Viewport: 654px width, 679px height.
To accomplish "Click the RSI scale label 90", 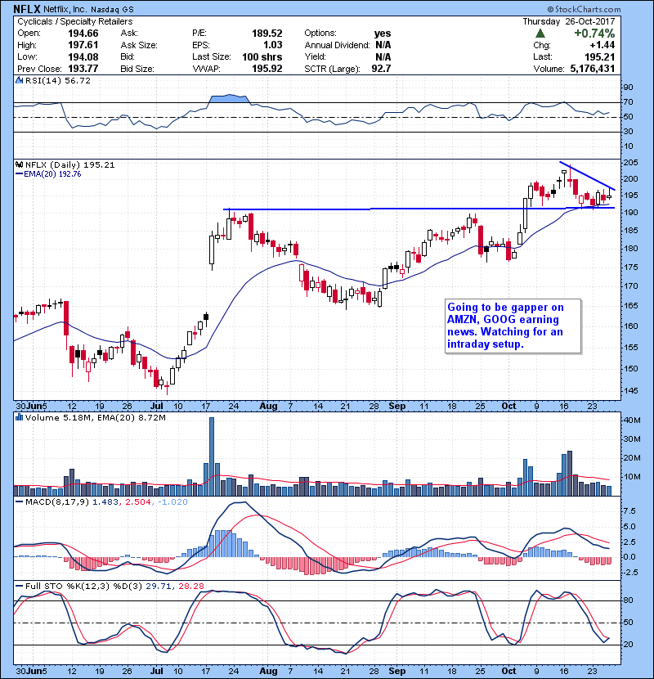I will pos(628,87).
